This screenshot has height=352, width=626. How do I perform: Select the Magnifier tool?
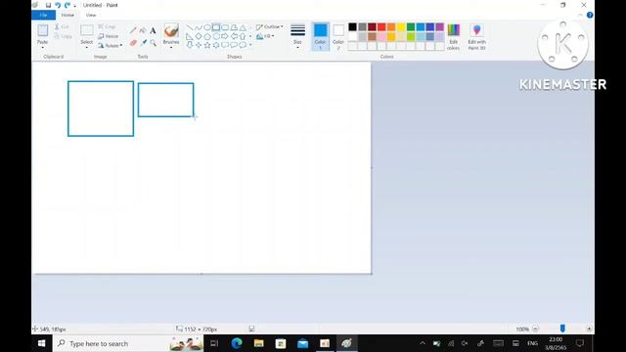click(153, 43)
